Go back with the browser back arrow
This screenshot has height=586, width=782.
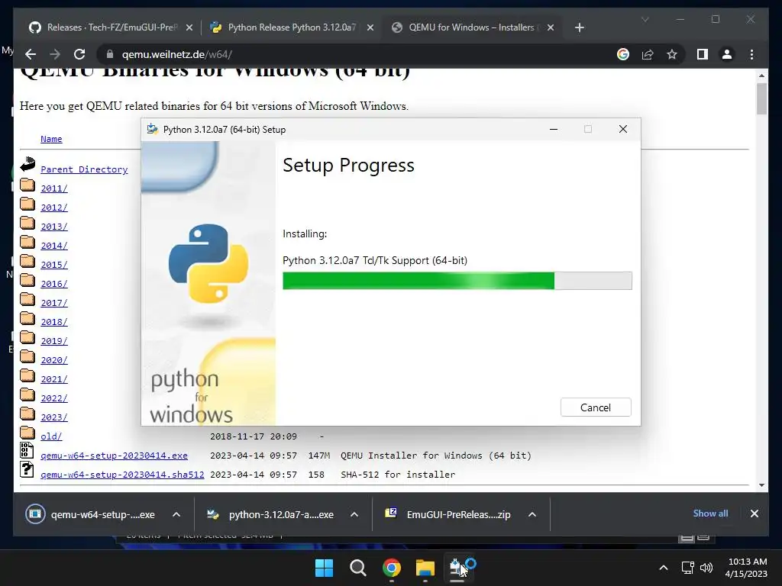[31, 54]
